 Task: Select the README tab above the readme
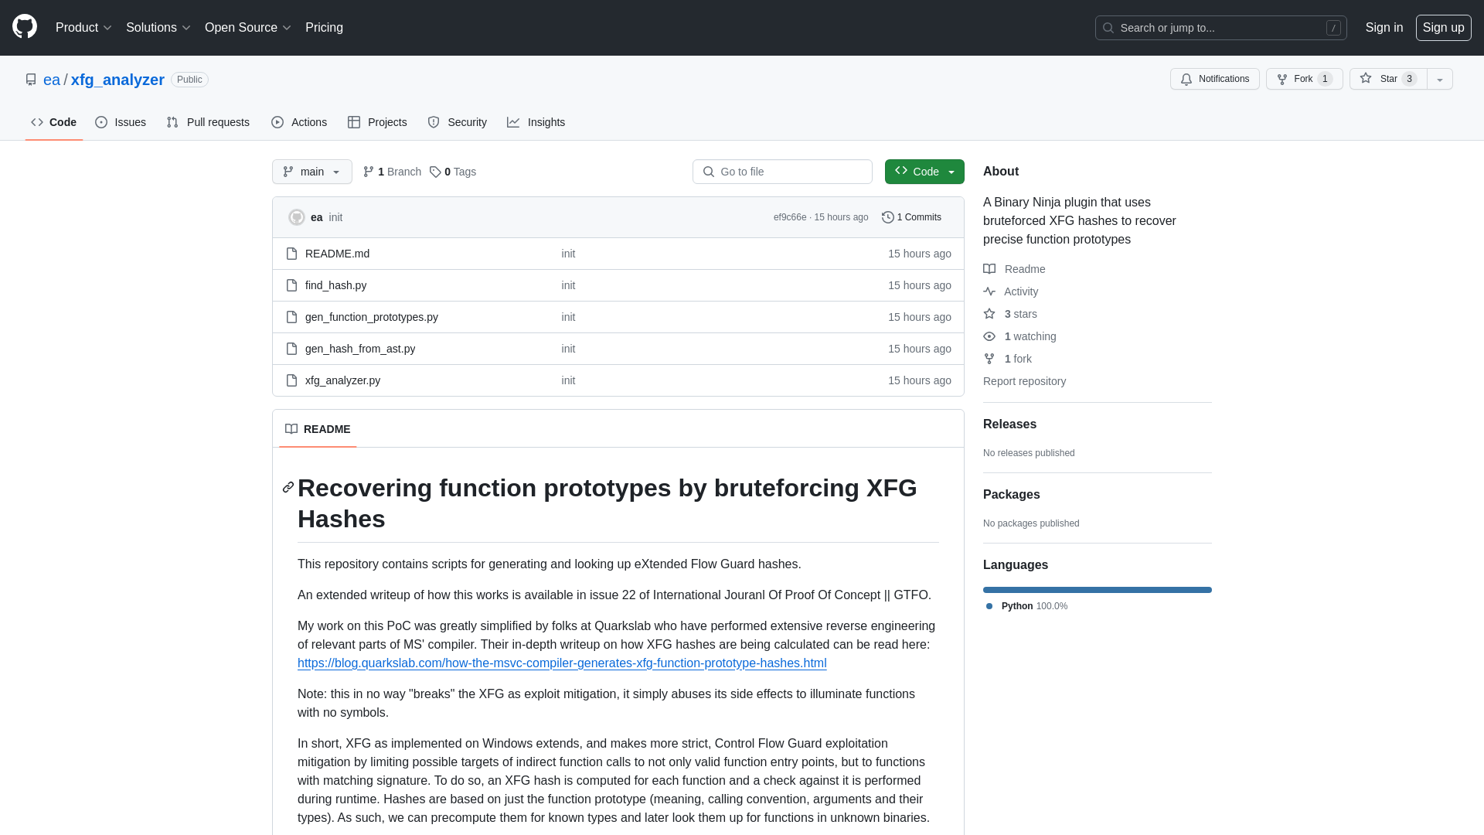[x=318, y=429]
